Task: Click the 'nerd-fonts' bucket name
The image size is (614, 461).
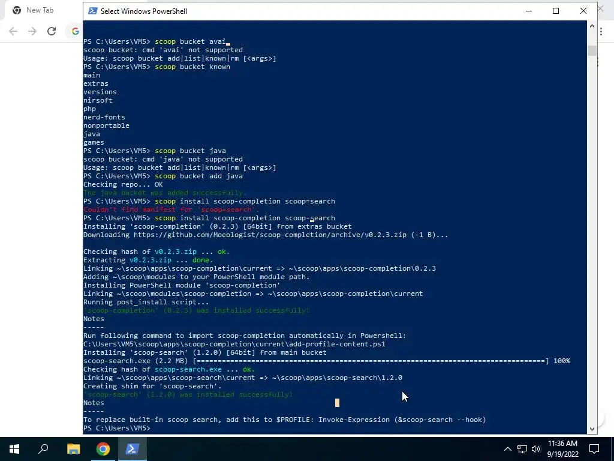Action: [x=104, y=117]
